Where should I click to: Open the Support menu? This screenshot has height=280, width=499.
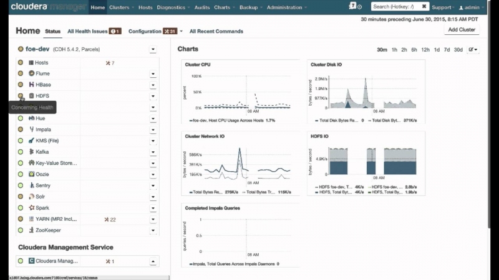[443, 7]
